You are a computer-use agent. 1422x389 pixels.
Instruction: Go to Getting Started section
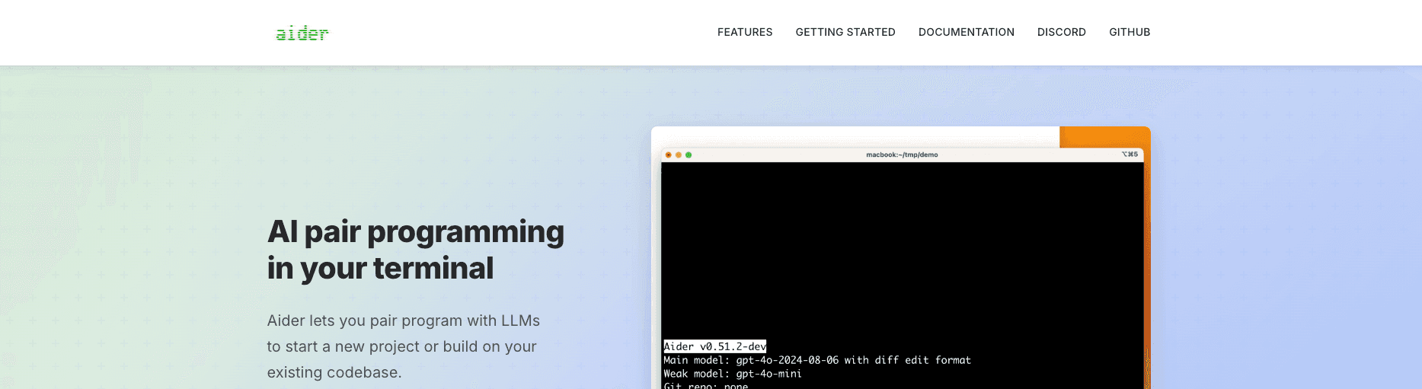click(845, 32)
